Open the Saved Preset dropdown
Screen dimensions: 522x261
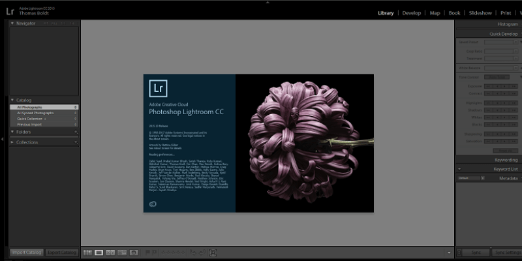501,42
